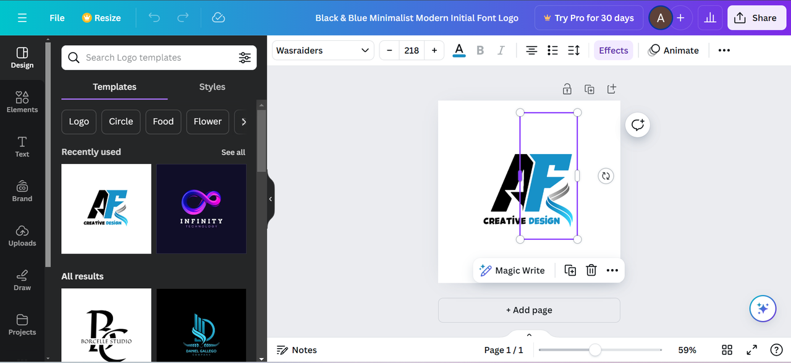Open the Design sidebar panel
Image resolution: width=791 pixels, height=363 pixels.
(x=22, y=58)
